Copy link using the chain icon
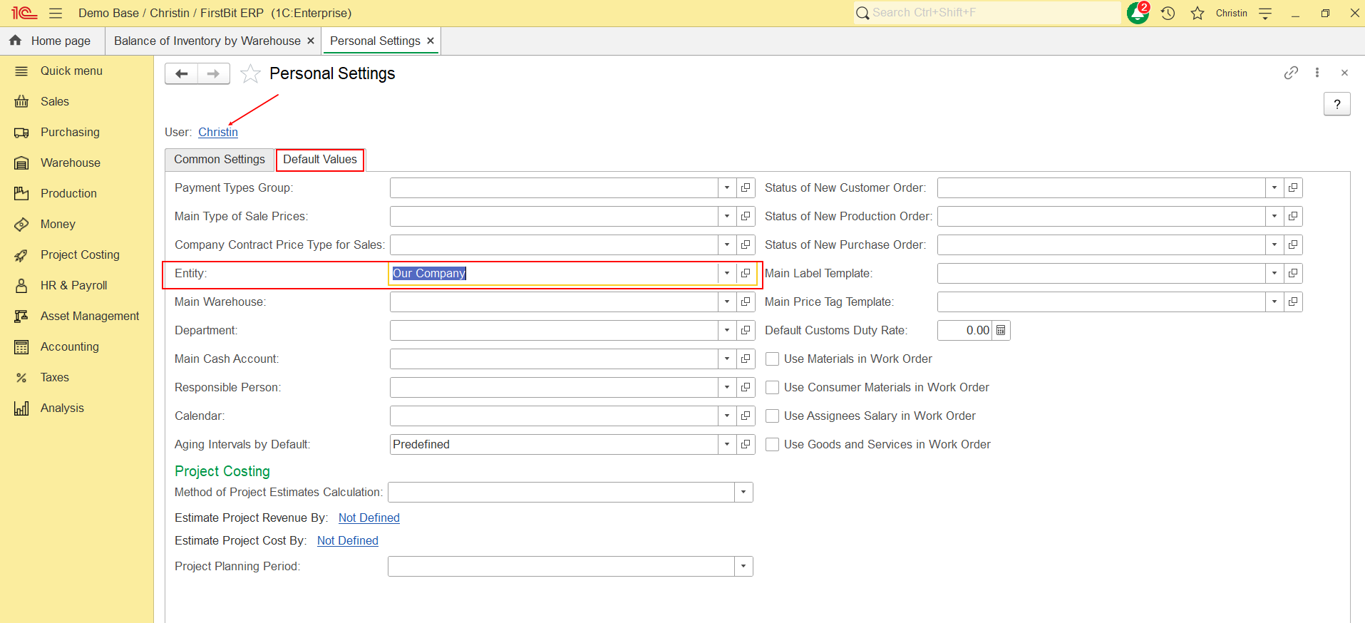1365x623 pixels. [x=1291, y=73]
